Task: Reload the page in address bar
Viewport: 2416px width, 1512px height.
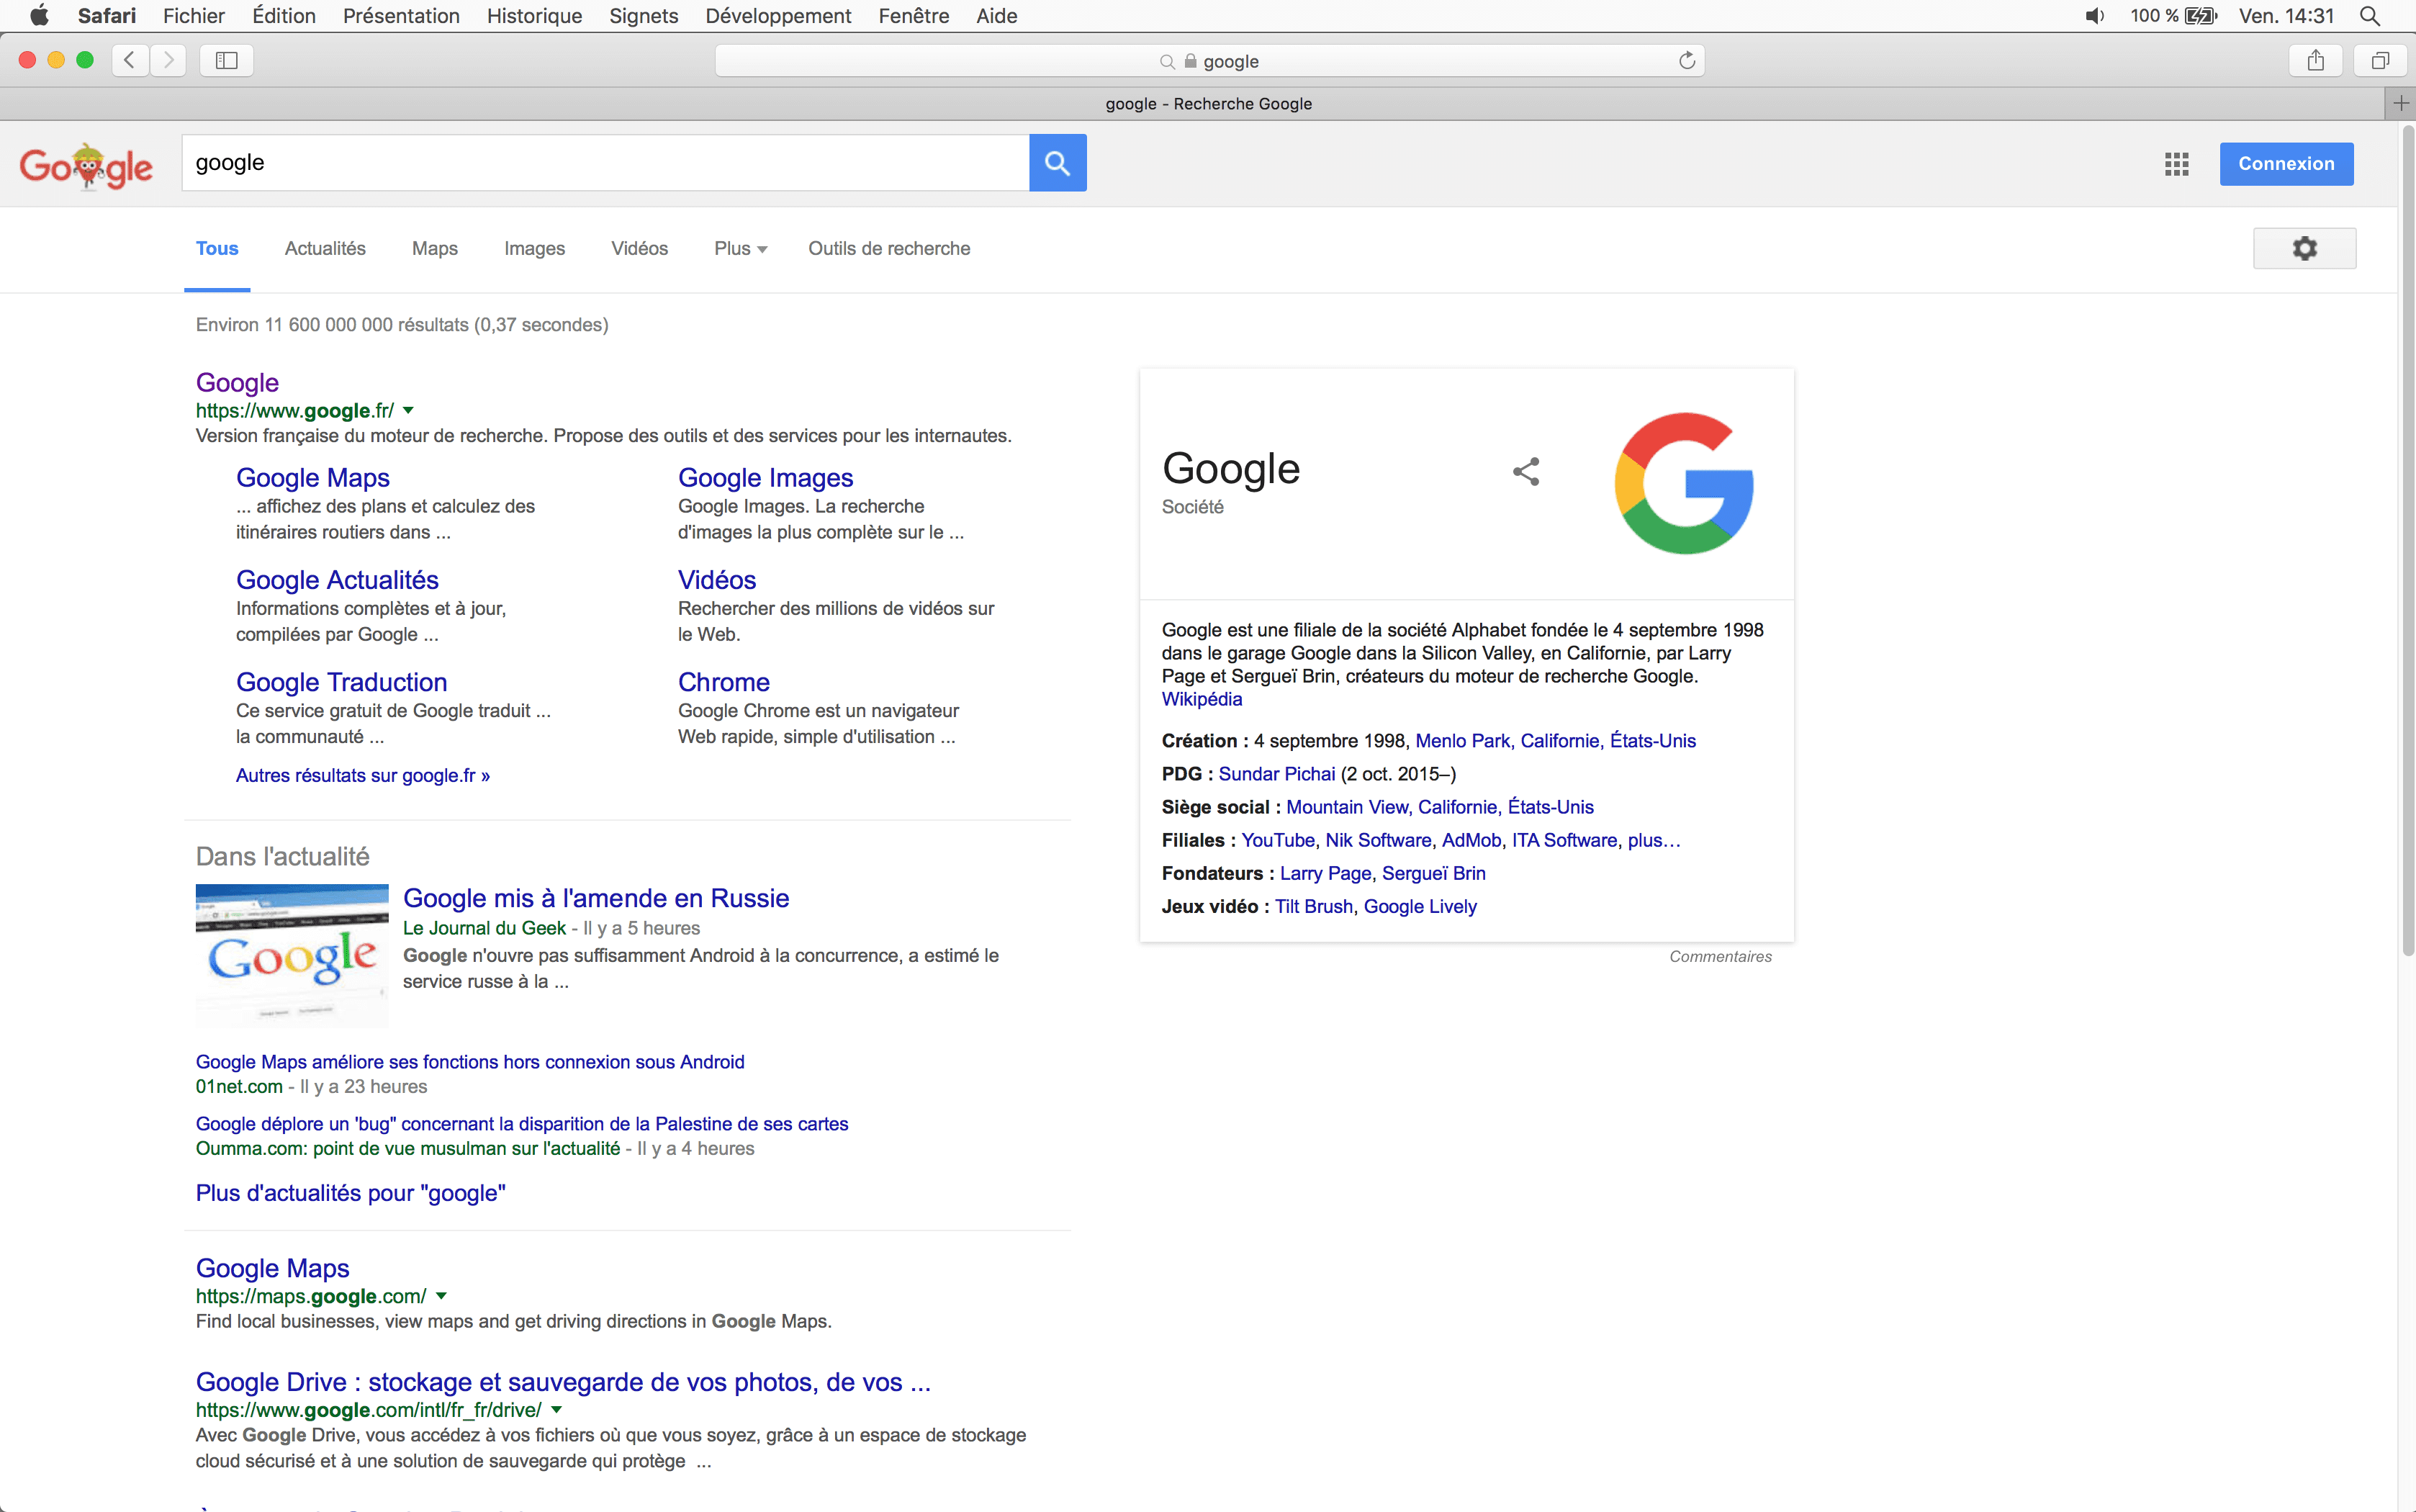Action: click(x=1686, y=61)
